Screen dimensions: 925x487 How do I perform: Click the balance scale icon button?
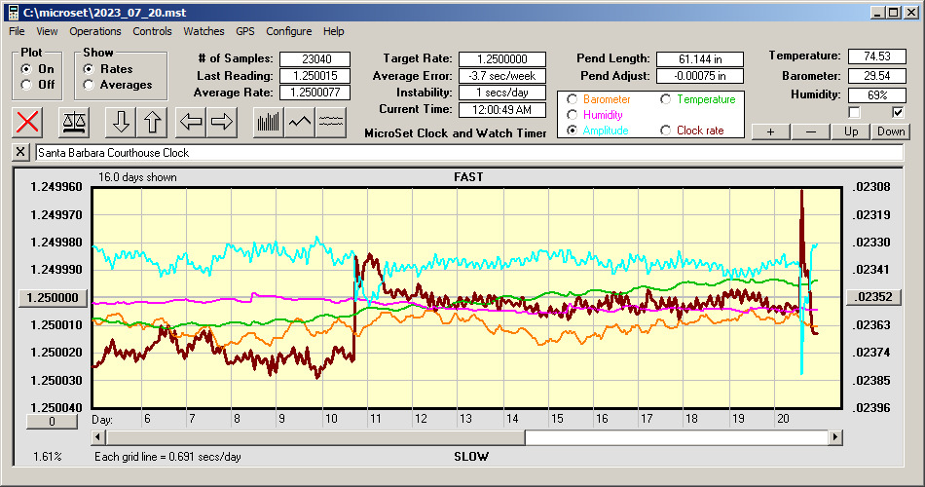click(x=74, y=122)
